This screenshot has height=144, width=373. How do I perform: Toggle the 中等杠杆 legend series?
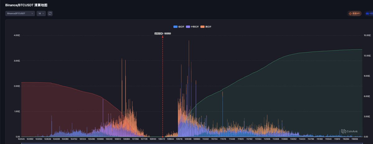(x=193, y=27)
